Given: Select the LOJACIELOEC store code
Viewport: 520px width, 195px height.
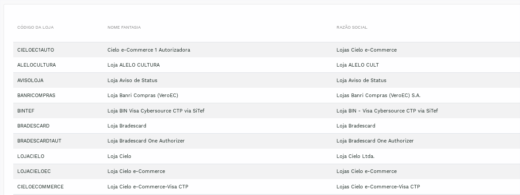Looking at the screenshot, I should [x=34, y=171].
